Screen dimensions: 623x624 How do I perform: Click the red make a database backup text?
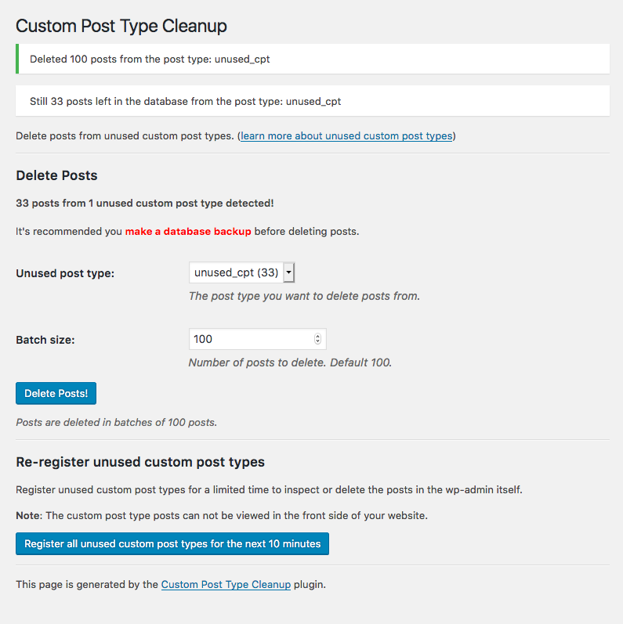click(188, 232)
